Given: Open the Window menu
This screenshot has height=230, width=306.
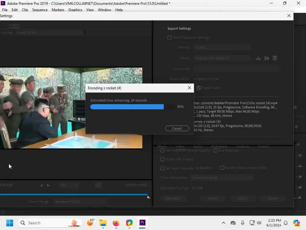Looking at the screenshot, I should (x=105, y=10).
